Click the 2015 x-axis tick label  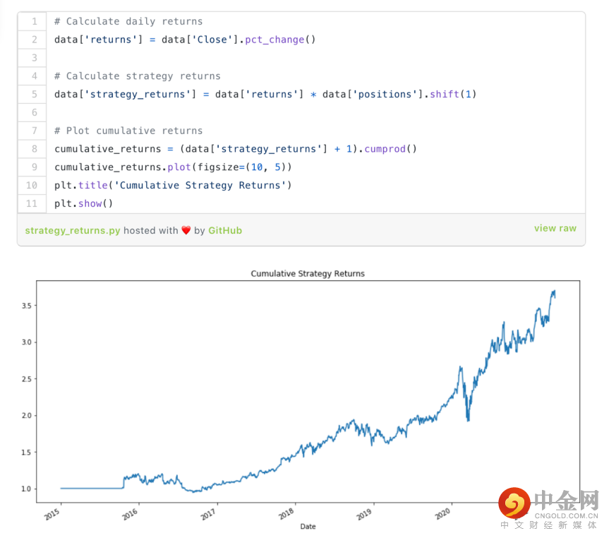[52, 513]
